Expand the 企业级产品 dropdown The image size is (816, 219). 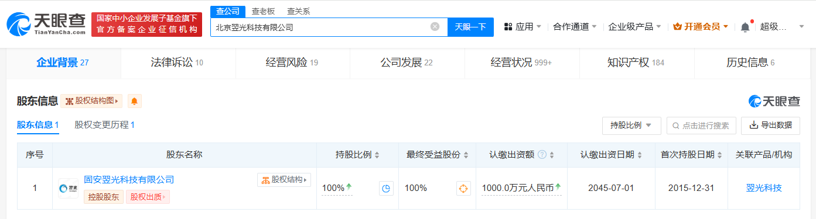click(x=634, y=27)
